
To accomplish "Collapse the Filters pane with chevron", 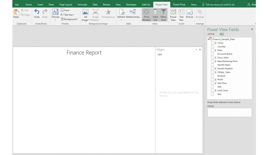I will coord(196,50).
